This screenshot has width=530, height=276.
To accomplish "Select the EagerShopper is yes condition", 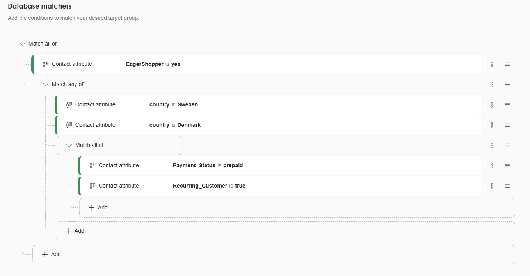I will 153,64.
